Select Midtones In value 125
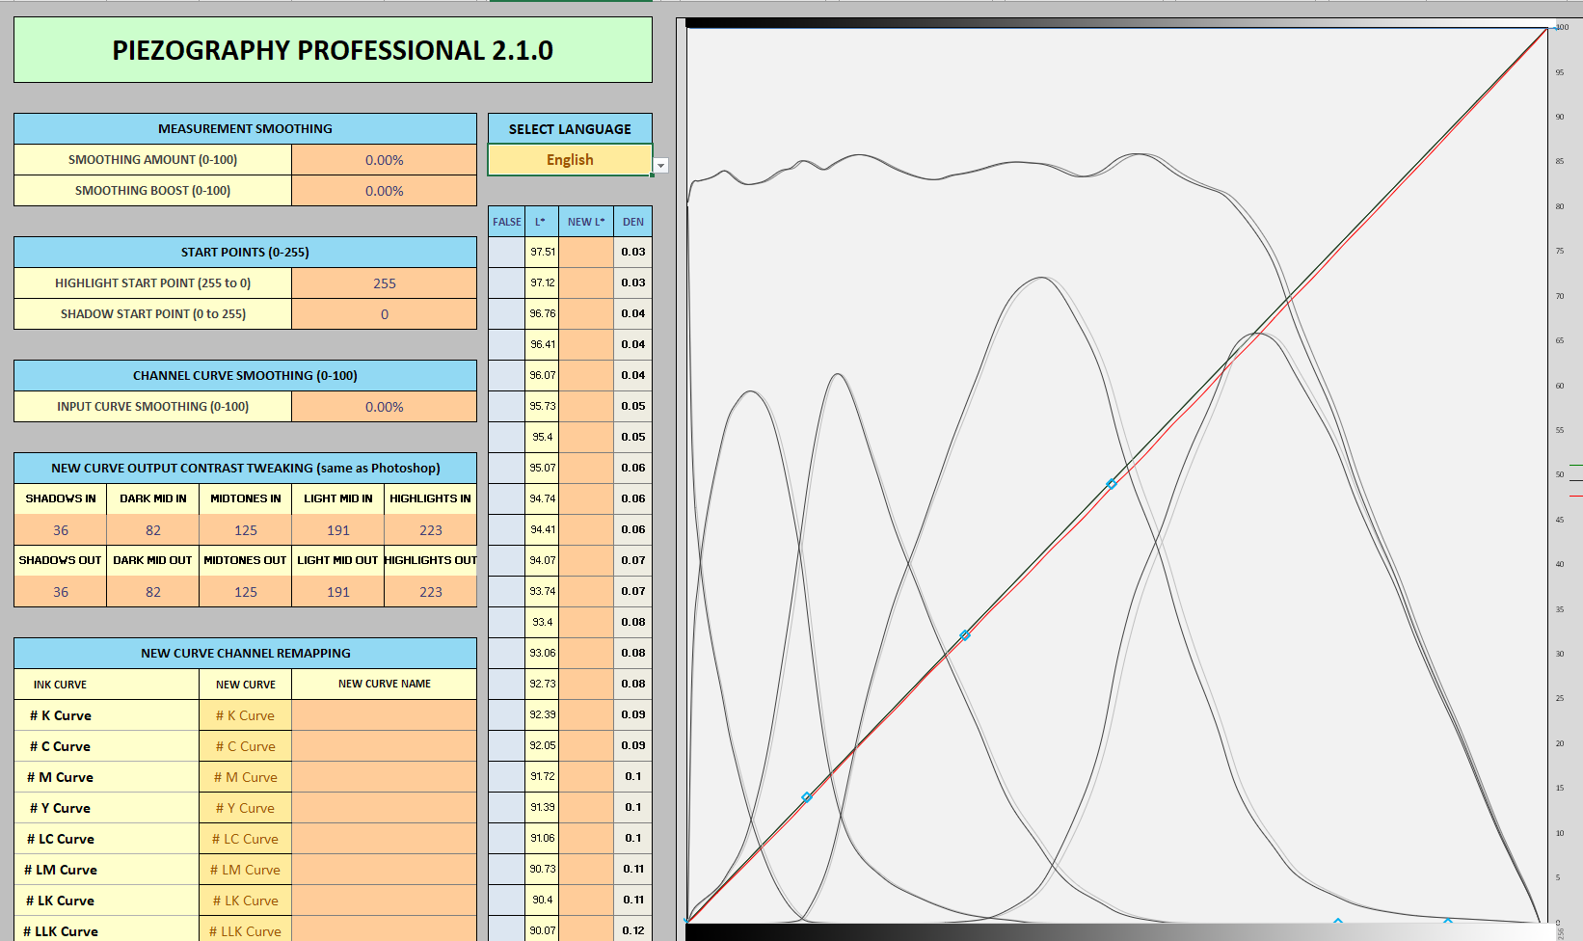This screenshot has height=941, width=1583. [x=246, y=530]
